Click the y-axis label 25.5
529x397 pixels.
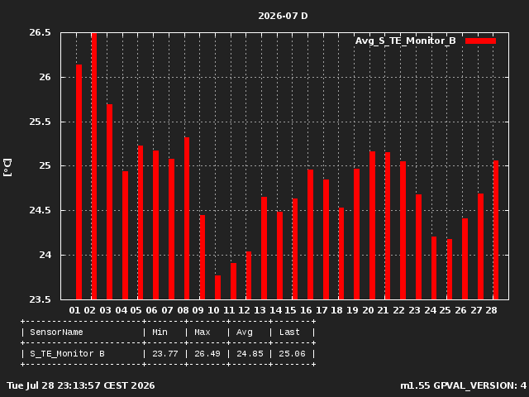[41, 122]
